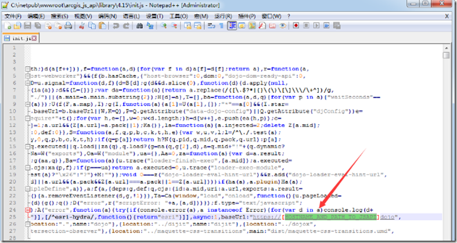This screenshot has height=243, width=457.
Task: Open the Folder as Workspace icon
Action: point(272,26)
